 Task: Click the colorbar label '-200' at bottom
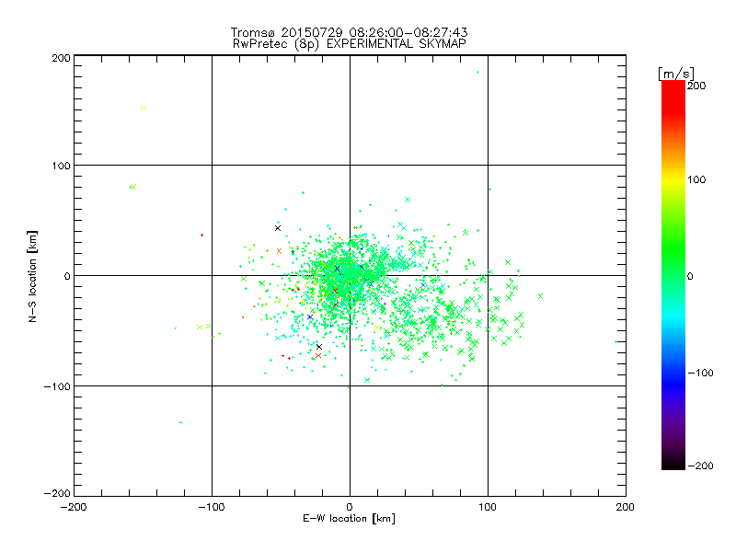tap(700, 466)
